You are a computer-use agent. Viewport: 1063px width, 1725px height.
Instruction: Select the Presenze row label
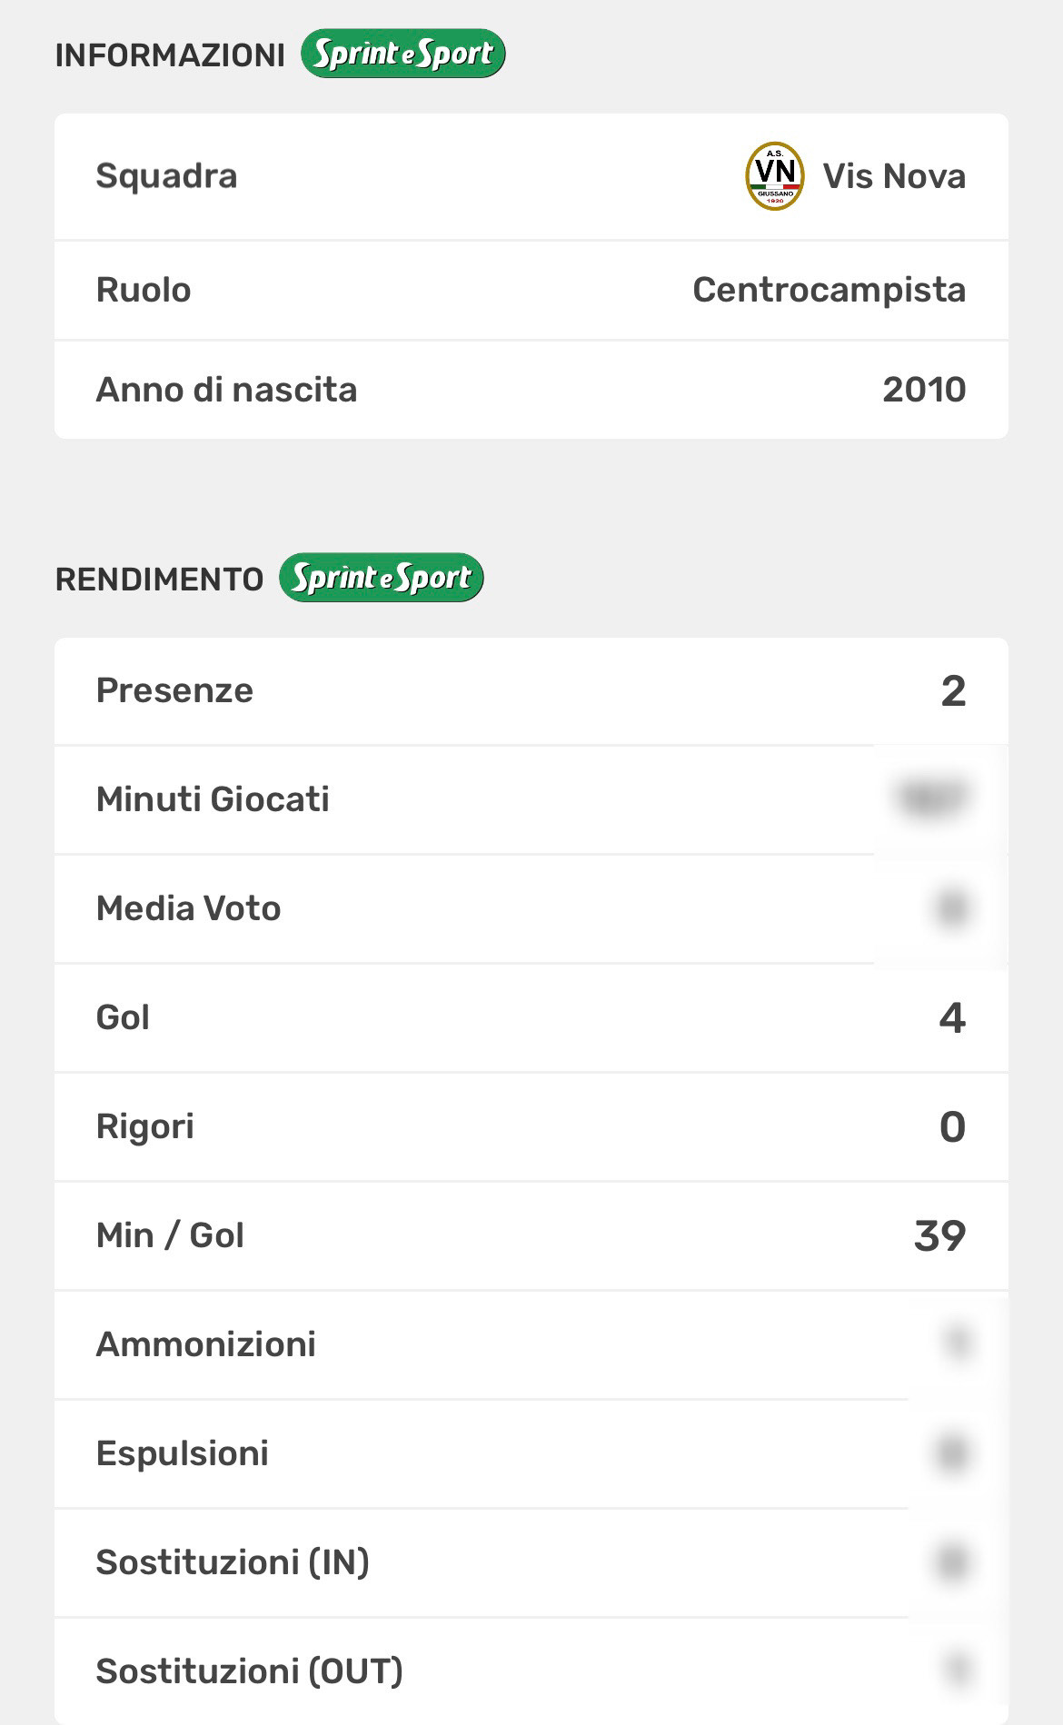174,690
